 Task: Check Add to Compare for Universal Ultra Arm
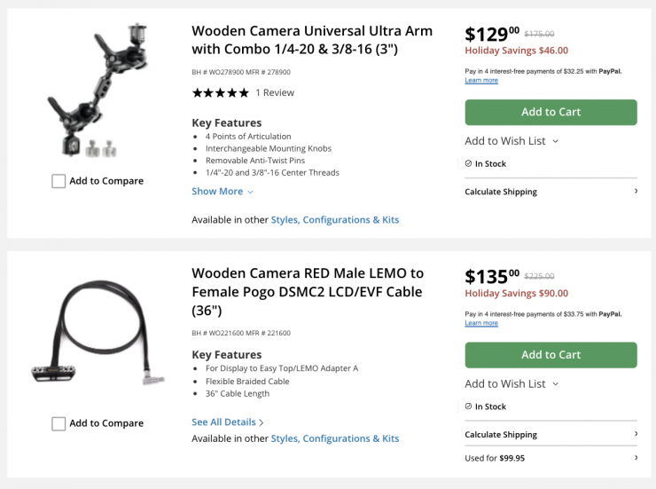pos(59,181)
